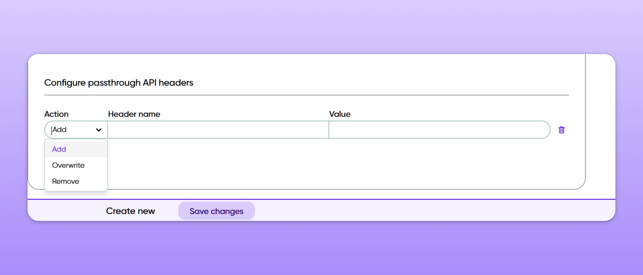Click the purple divider above the footer
The image size is (643, 275).
321,199
